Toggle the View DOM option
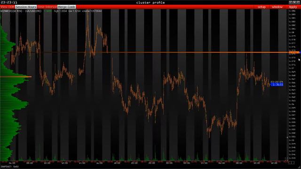 (x=8, y=7)
